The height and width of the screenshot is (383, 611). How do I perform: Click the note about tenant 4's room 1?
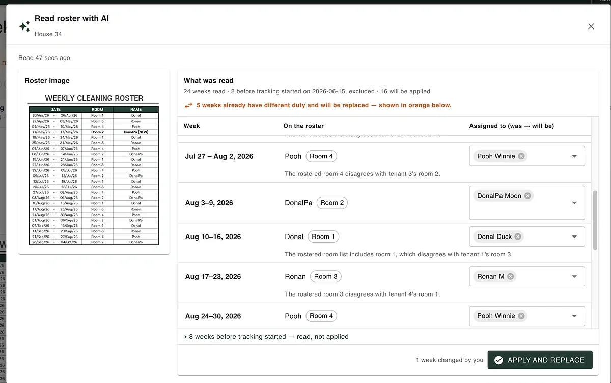coord(363,294)
